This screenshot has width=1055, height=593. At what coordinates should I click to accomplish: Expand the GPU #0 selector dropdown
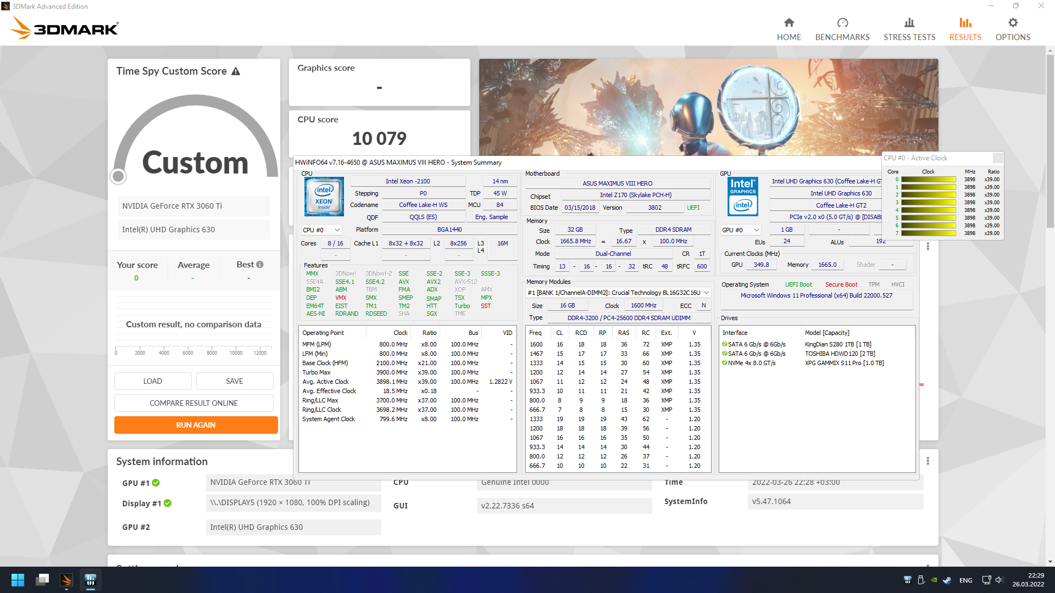tap(741, 230)
